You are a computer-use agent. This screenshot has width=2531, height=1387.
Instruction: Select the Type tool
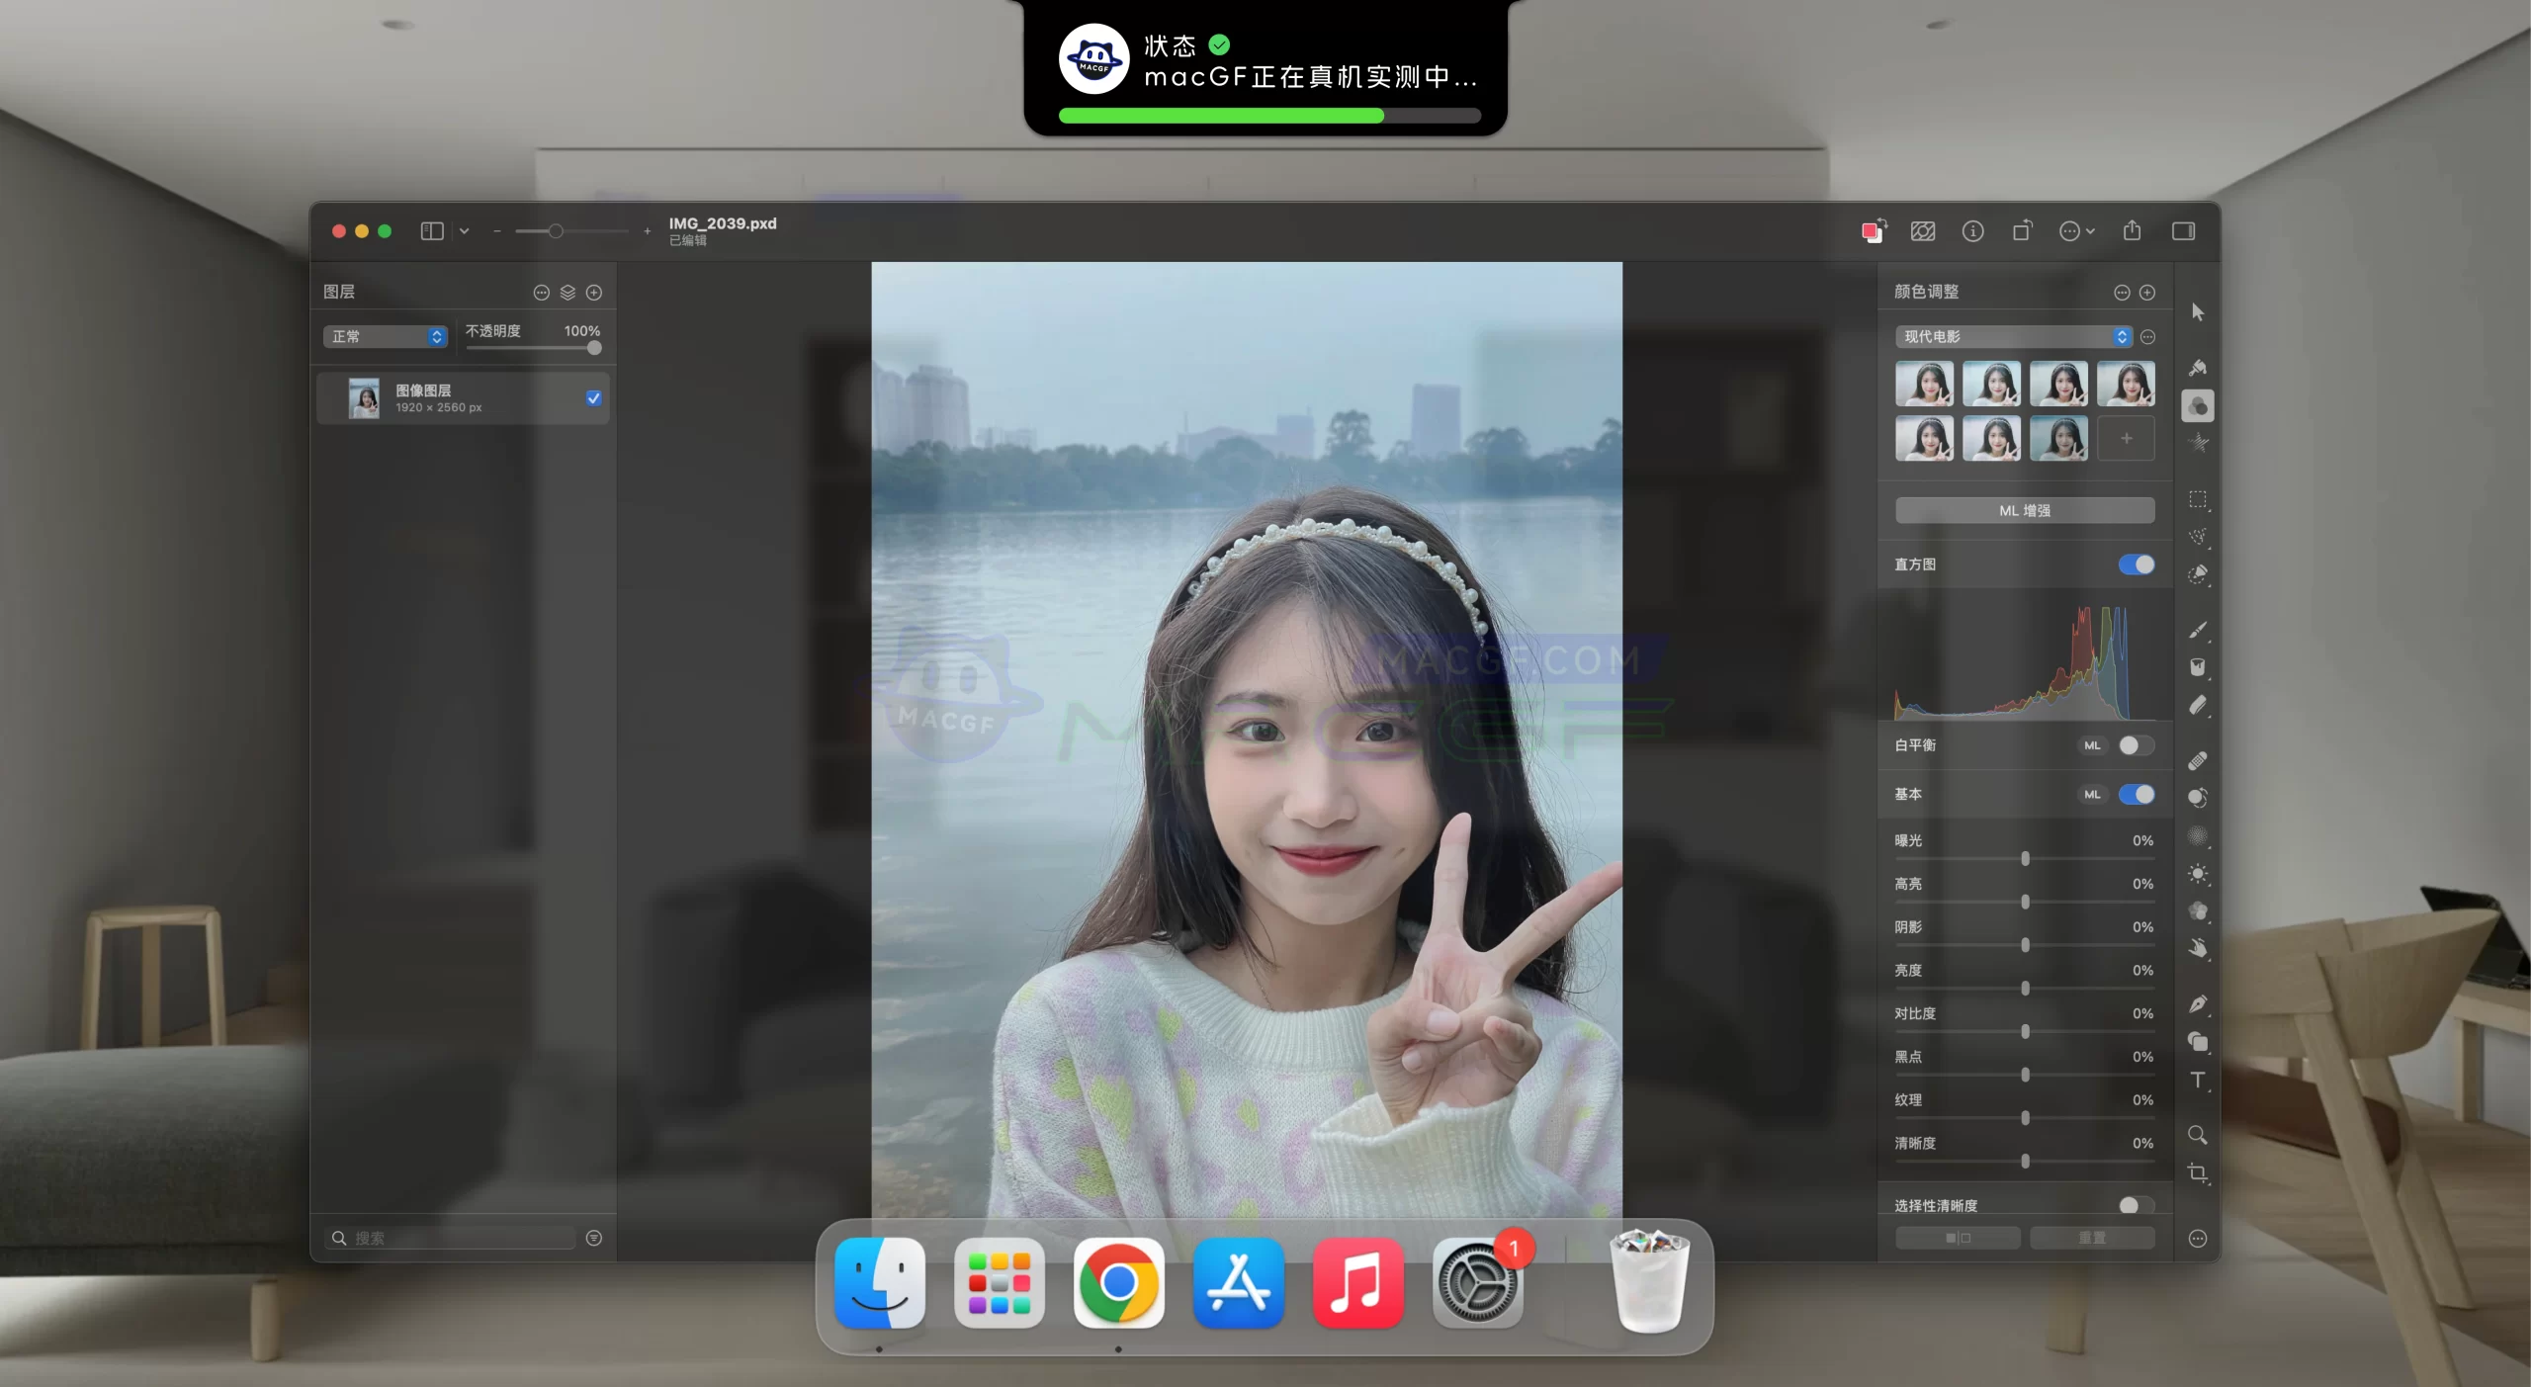point(2199,1082)
